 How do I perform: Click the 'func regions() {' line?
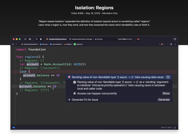coord(30,57)
